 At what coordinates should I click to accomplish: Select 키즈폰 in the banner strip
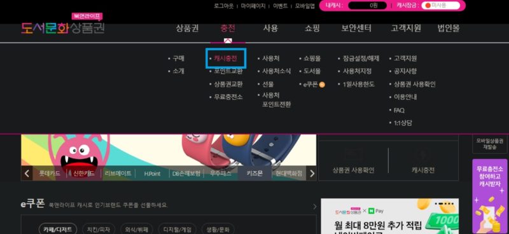pos(254,174)
